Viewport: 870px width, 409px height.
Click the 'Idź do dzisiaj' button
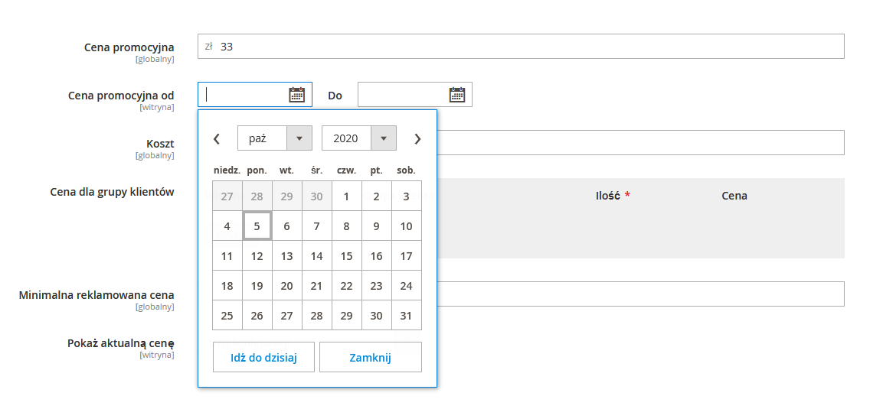pos(263,357)
